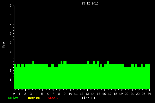Click the hour 6 tick label
The image size is (155, 103).
point(48,94)
